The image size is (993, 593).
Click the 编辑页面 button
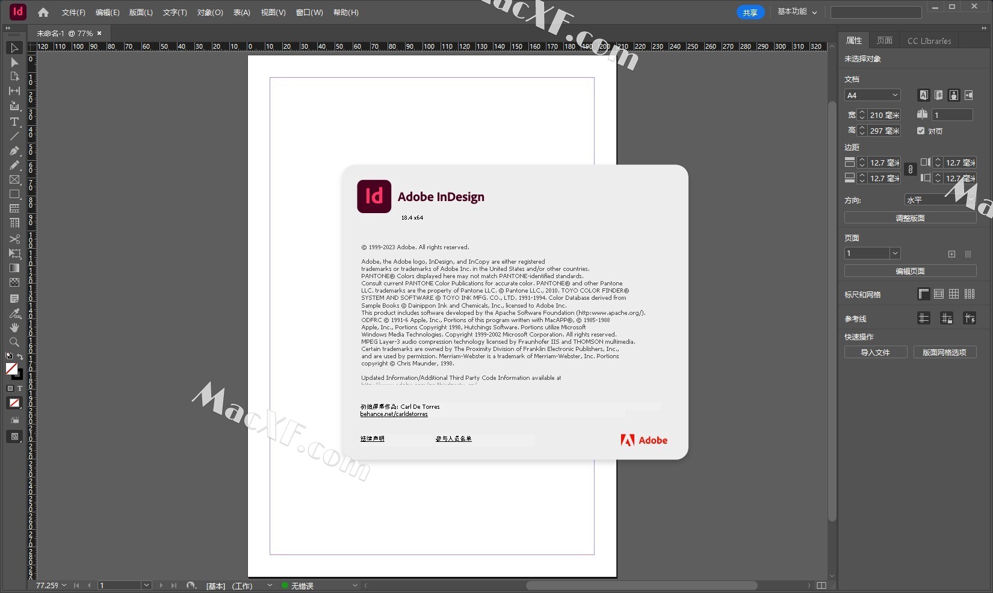(x=910, y=271)
